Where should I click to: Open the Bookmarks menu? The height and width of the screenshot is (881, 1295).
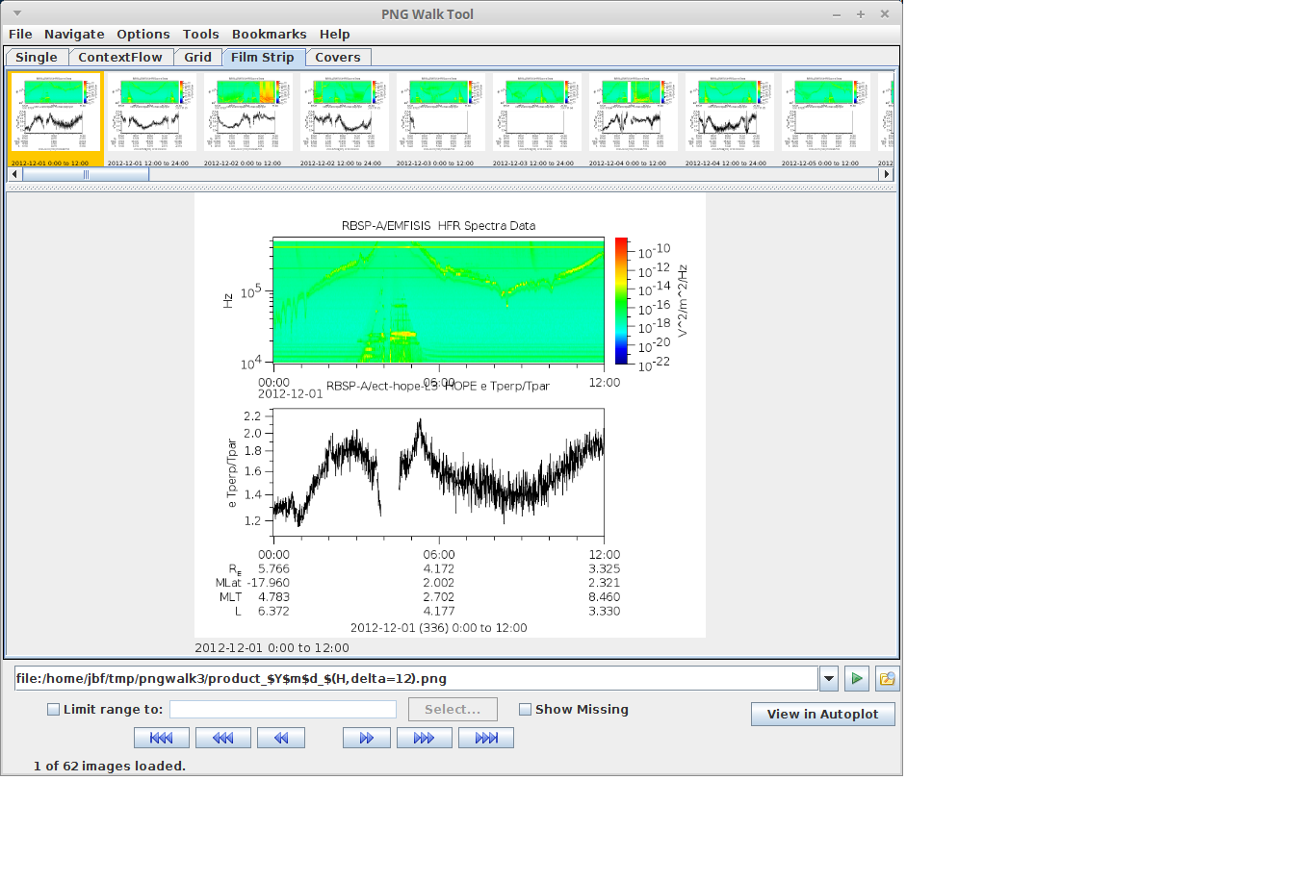[269, 35]
